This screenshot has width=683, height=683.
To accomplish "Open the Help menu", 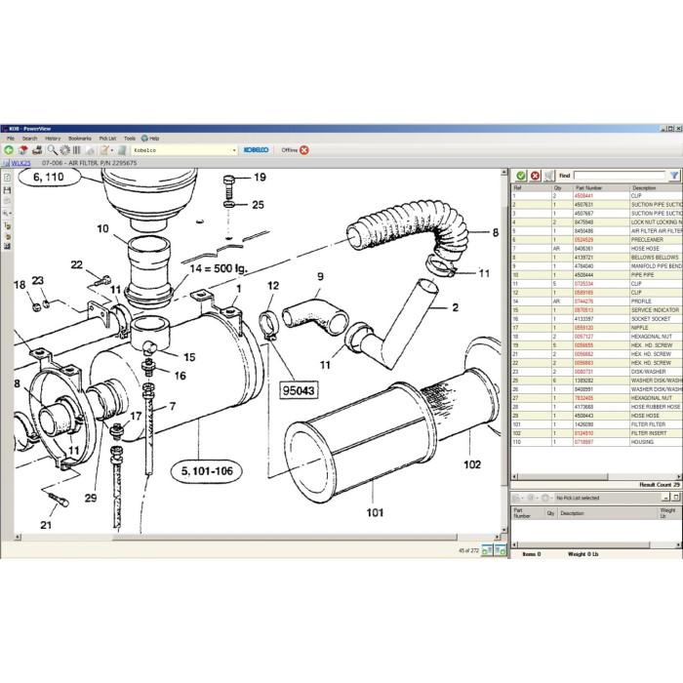I will tap(150, 139).
